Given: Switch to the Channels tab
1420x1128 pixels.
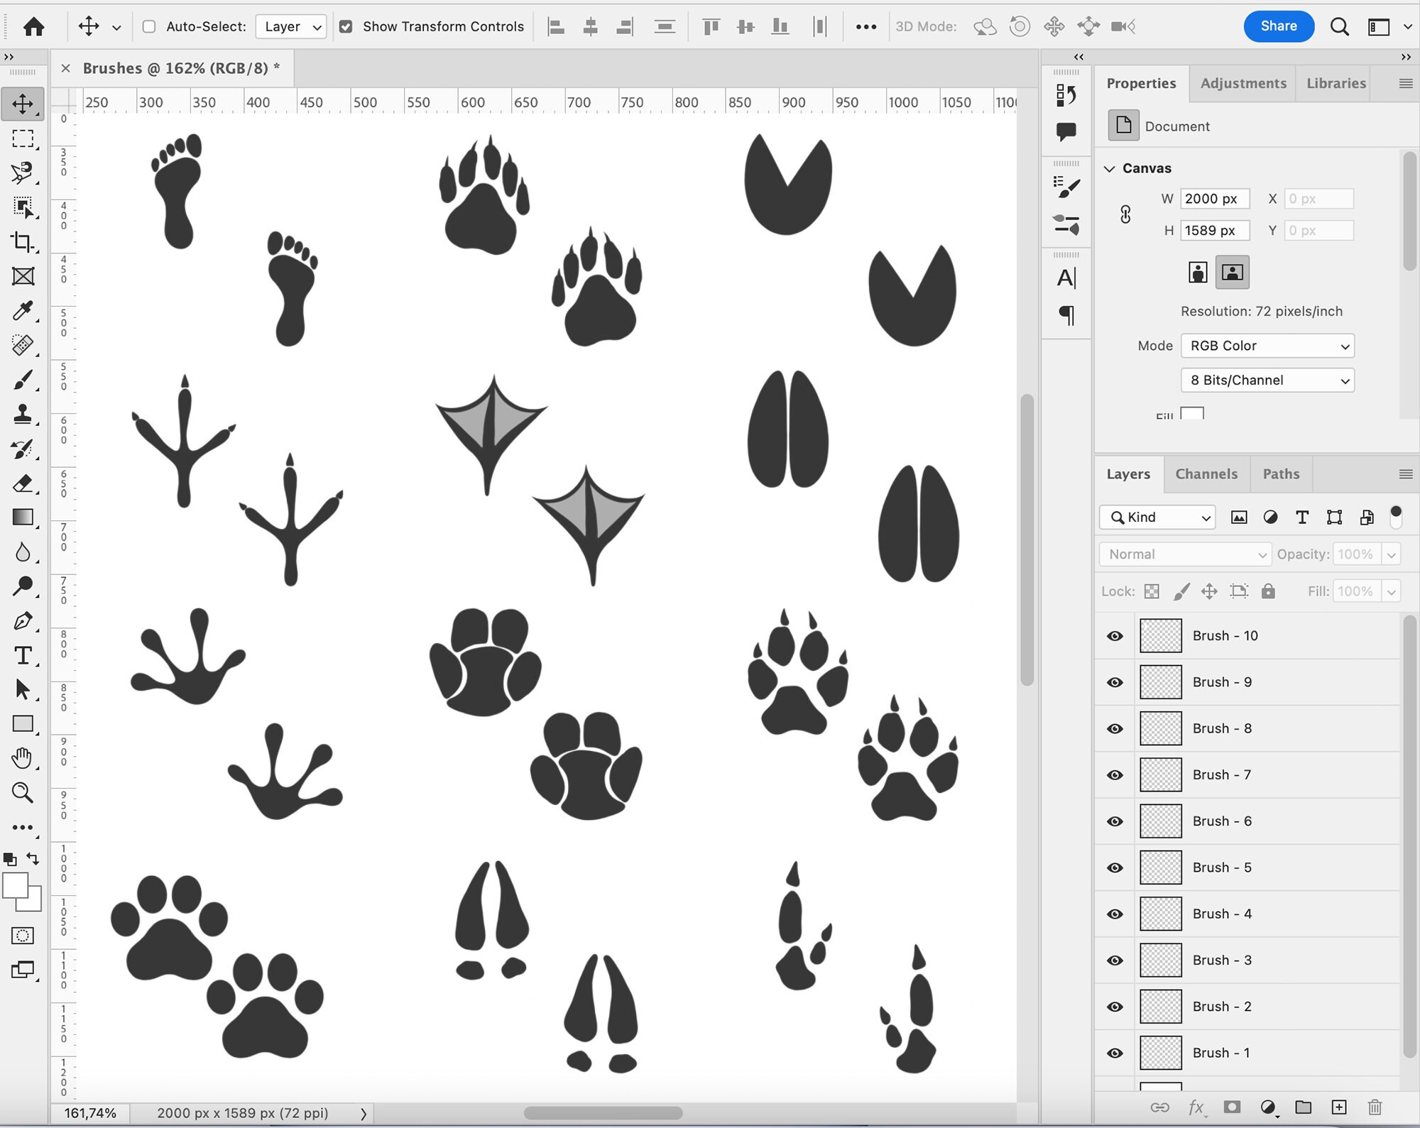Looking at the screenshot, I should point(1207,474).
